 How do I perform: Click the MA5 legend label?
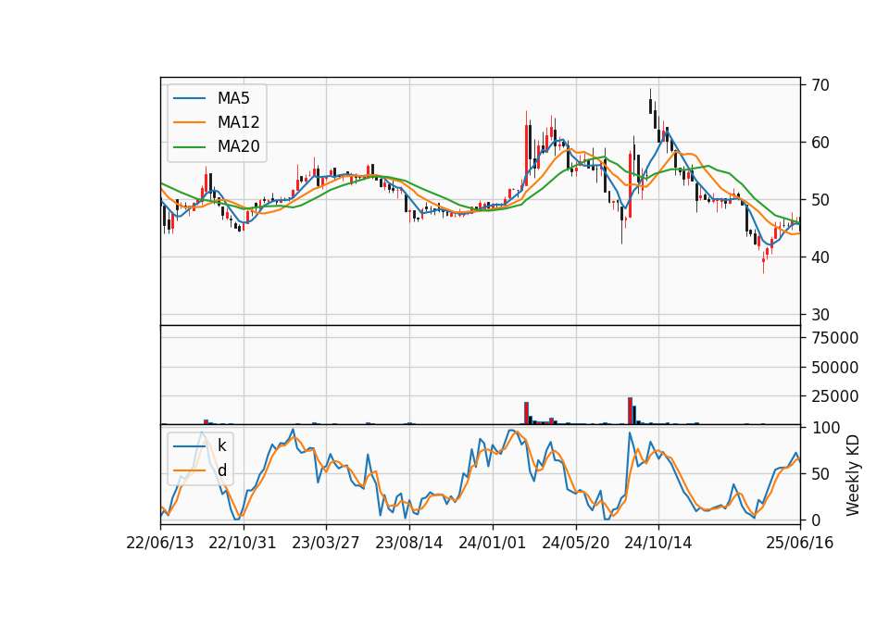click(233, 98)
